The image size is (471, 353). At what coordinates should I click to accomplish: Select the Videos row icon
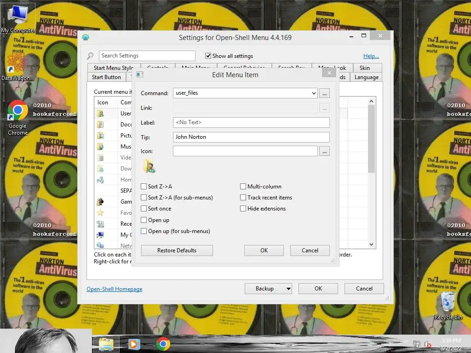[x=100, y=157]
